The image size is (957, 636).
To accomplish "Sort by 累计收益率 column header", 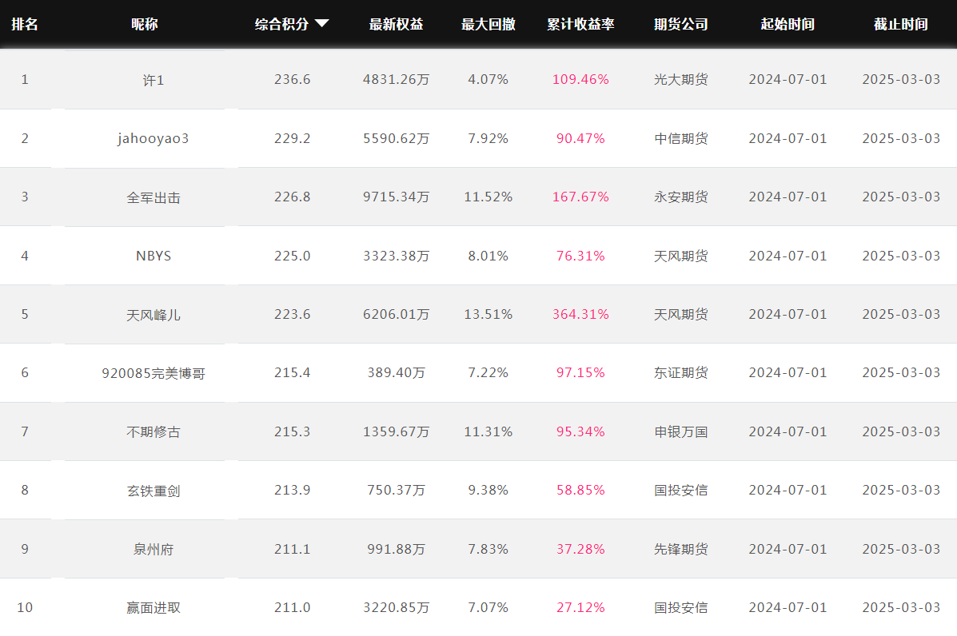I will [580, 24].
